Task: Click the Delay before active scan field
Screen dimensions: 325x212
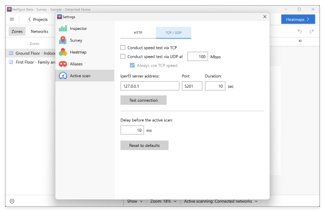Action: (x=132, y=130)
